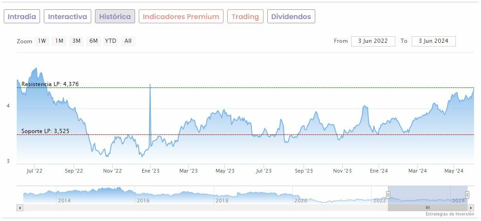
Task: Click the navigator scrollbar left arrow
Action: pos(19,208)
